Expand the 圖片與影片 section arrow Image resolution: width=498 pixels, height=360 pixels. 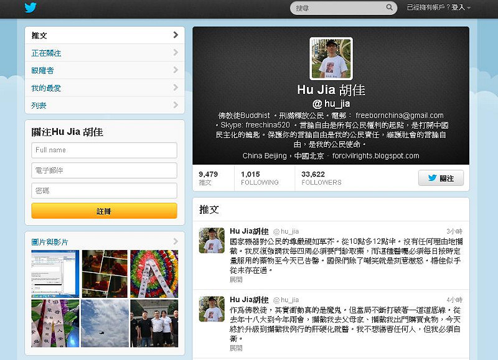tap(176, 242)
